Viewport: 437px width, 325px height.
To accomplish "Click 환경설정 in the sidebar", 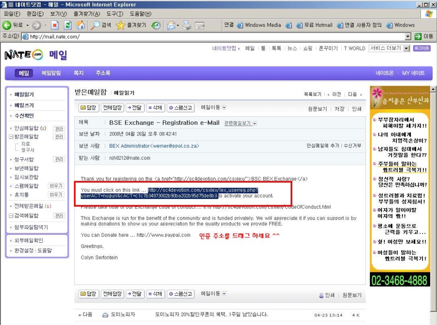I will (x=24, y=250).
